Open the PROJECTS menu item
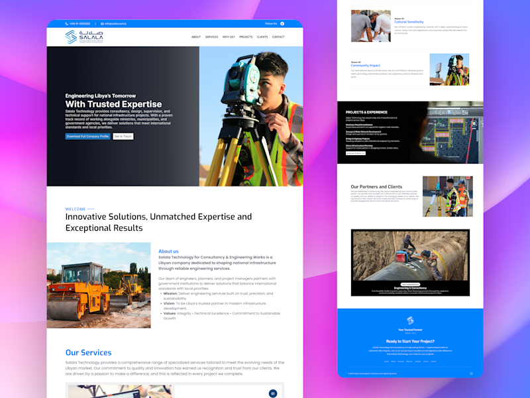Image resolution: width=530 pixels, height=398 pixels. coord(246,37)
